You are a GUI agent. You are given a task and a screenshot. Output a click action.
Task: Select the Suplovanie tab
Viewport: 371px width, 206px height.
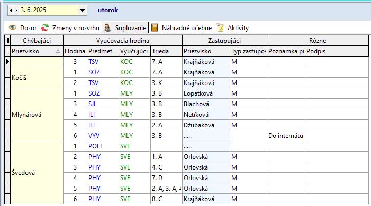tap(125, 28)
